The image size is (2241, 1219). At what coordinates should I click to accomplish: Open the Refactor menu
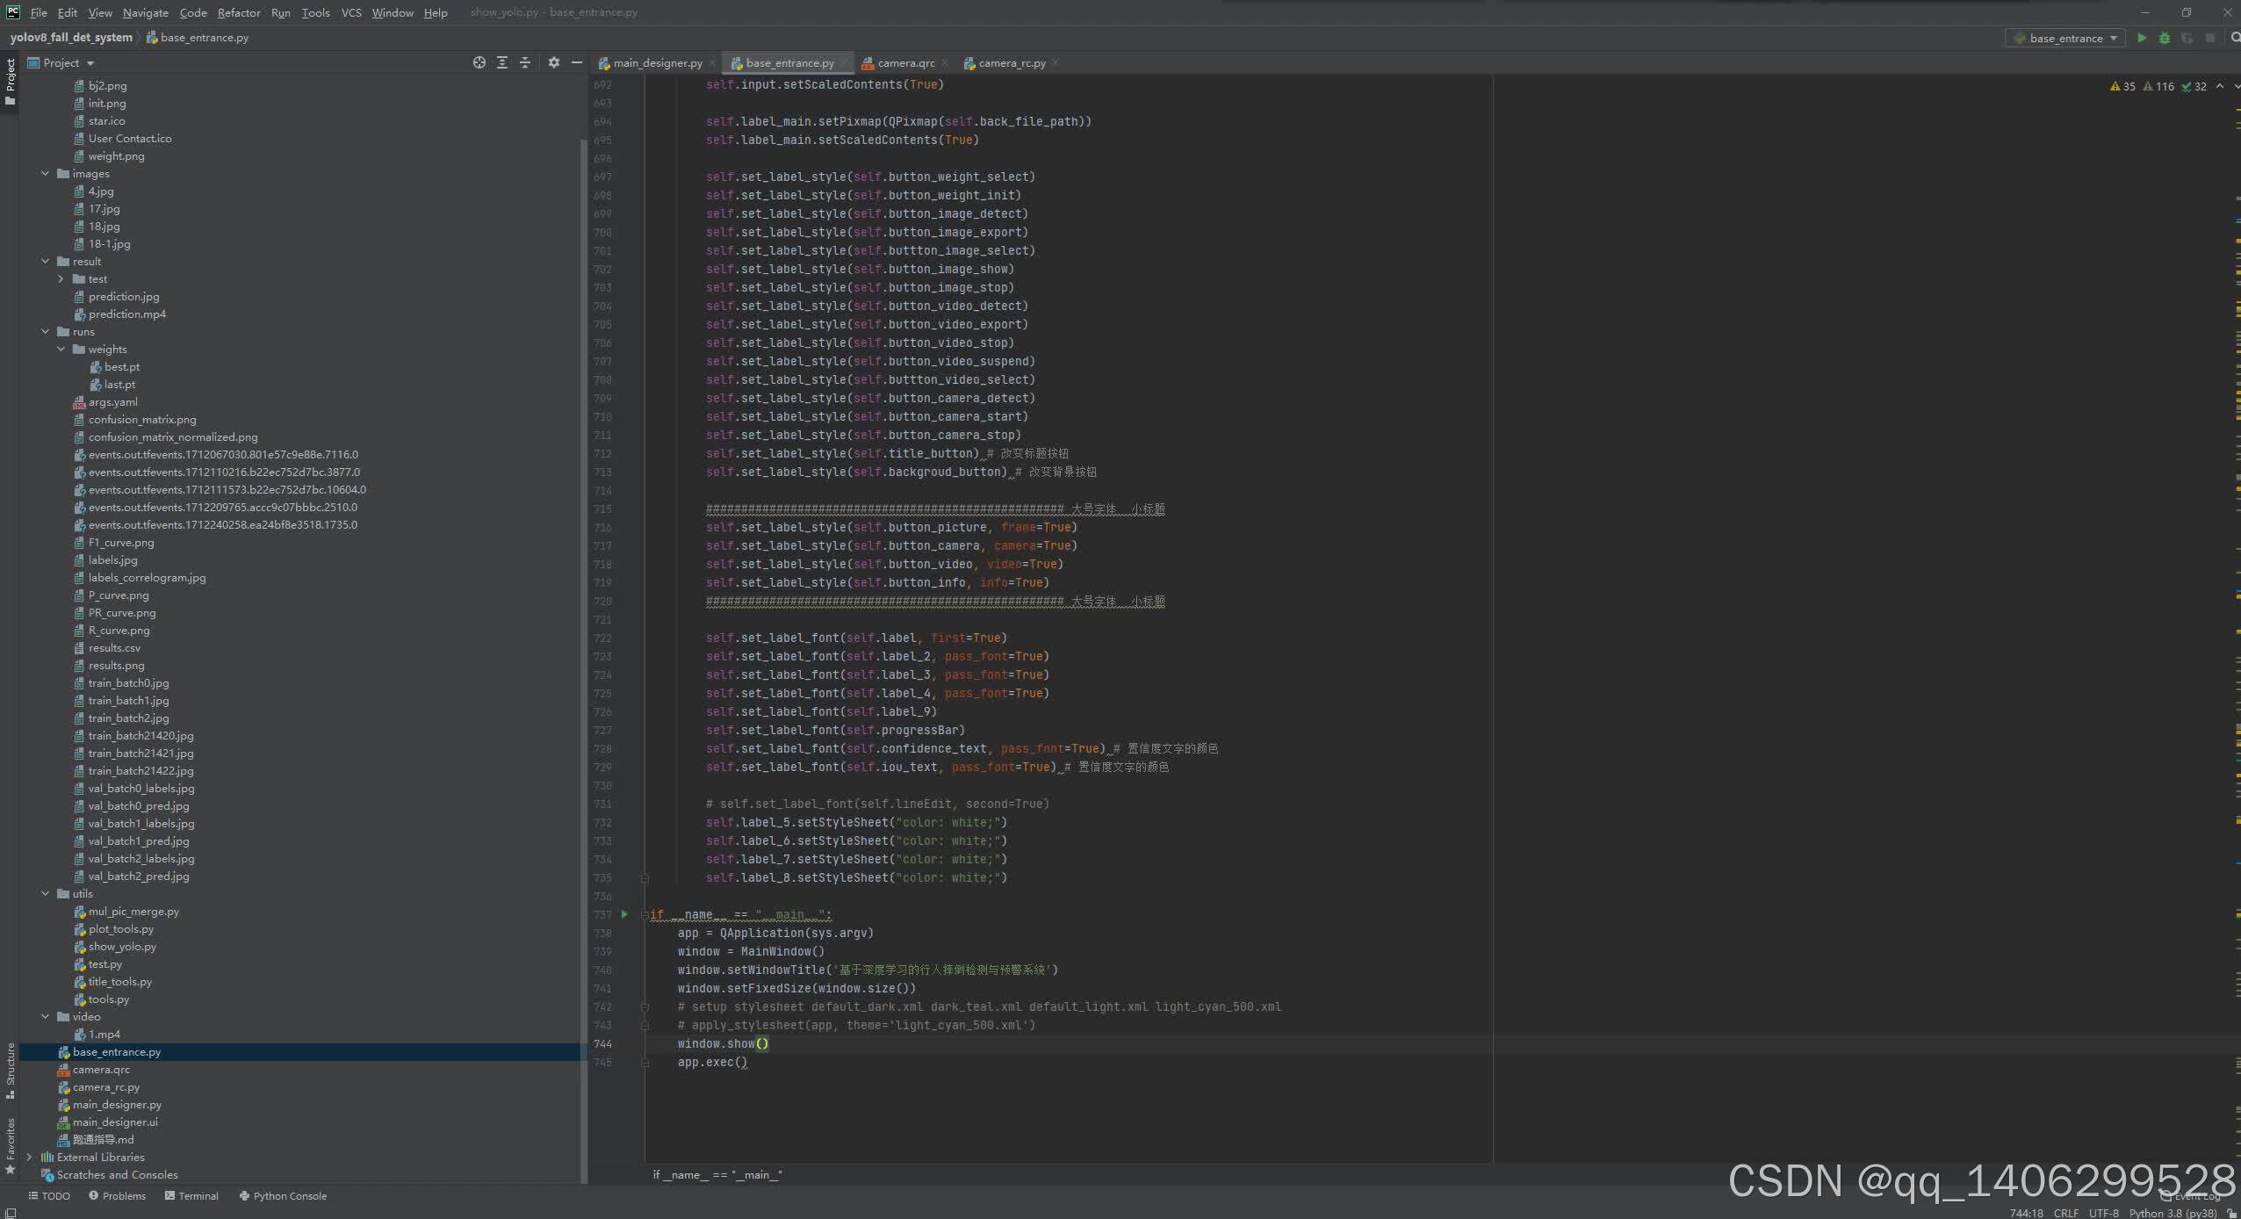coord(238,12)
